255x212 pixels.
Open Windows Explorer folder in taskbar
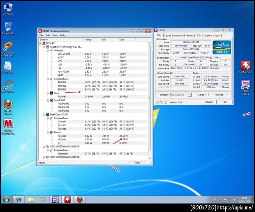[x=31, y=200]
